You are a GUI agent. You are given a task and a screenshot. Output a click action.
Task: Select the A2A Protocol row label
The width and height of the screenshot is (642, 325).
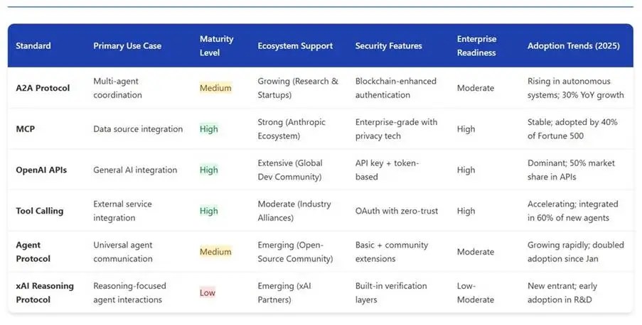click(x=43, y=88)
